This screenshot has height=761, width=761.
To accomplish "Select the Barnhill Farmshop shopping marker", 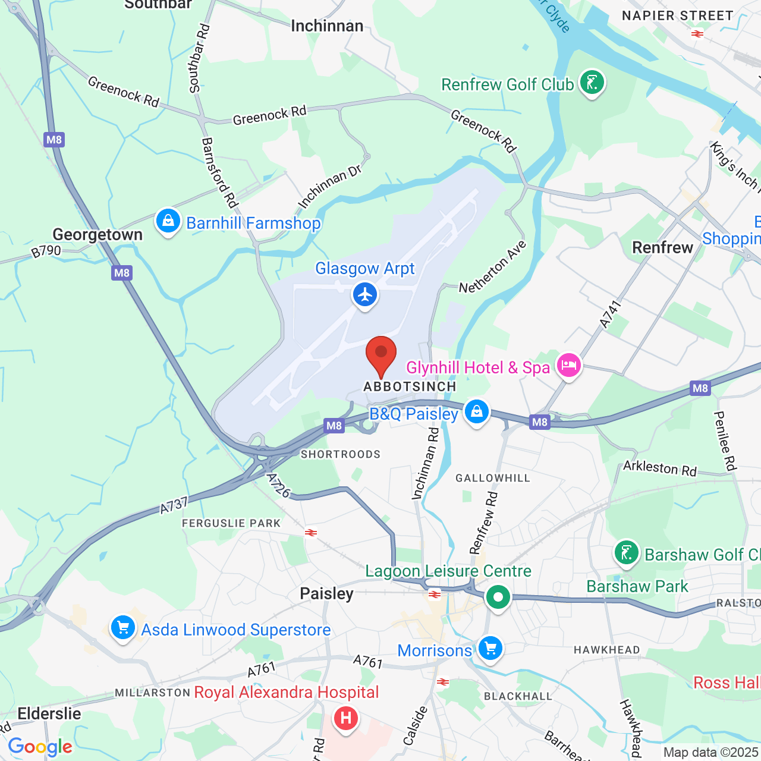I will (168, 222).
